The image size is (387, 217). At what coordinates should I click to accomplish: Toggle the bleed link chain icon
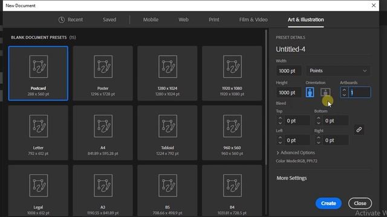click(x=359, y=130)
